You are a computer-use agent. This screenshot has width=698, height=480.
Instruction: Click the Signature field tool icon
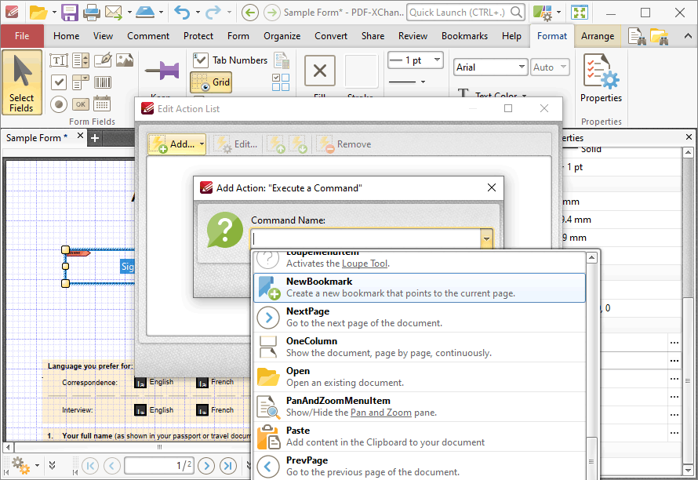tap(104, 60)
